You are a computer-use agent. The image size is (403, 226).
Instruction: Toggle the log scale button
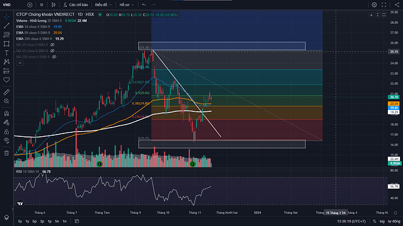pyautogui.click(x=382, y=221)
